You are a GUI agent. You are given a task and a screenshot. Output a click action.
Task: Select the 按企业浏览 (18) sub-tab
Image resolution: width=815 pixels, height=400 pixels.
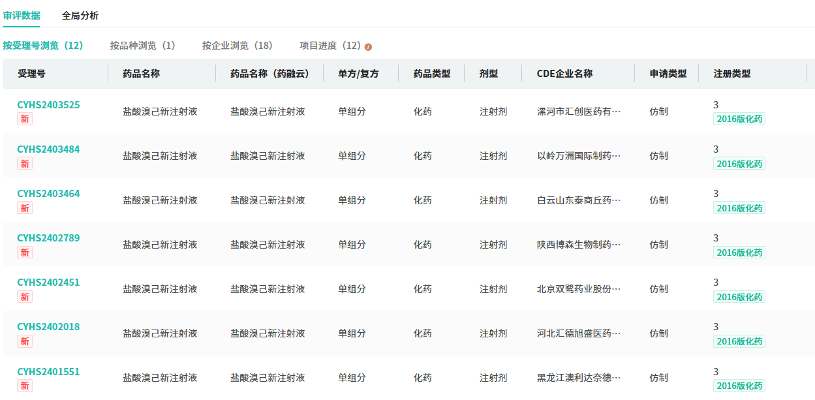click(238, 46)
